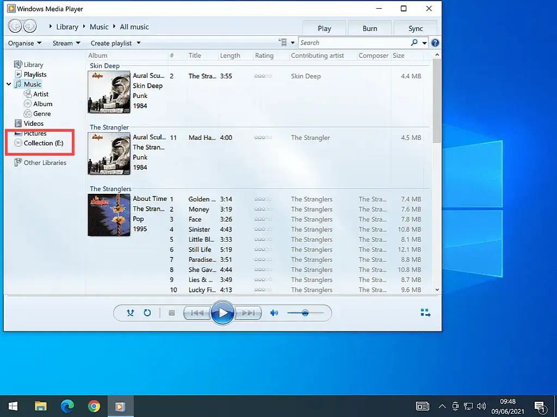Image resolution: width=557 pixels, height=417 pixels.
Task: Open File Explorer from taskbar
Action: click(41, 406)
